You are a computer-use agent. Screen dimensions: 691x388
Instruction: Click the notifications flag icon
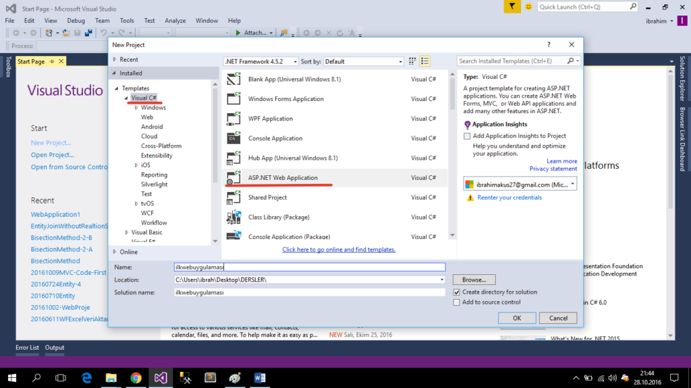512,7
